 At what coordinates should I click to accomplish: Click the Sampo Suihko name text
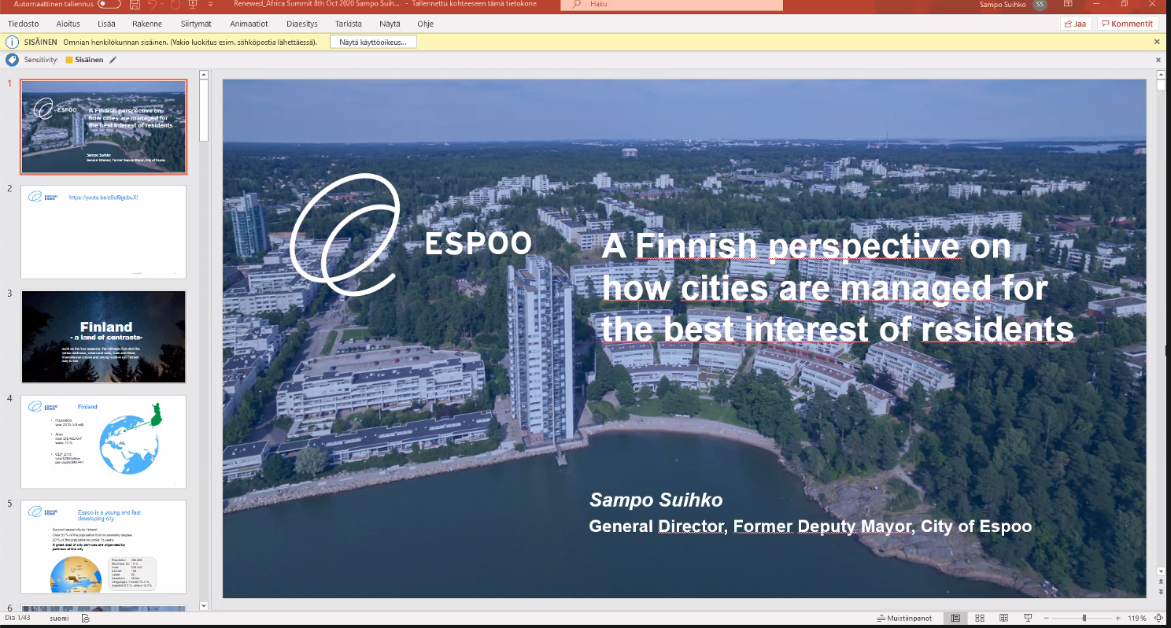[x=656, y=500]
